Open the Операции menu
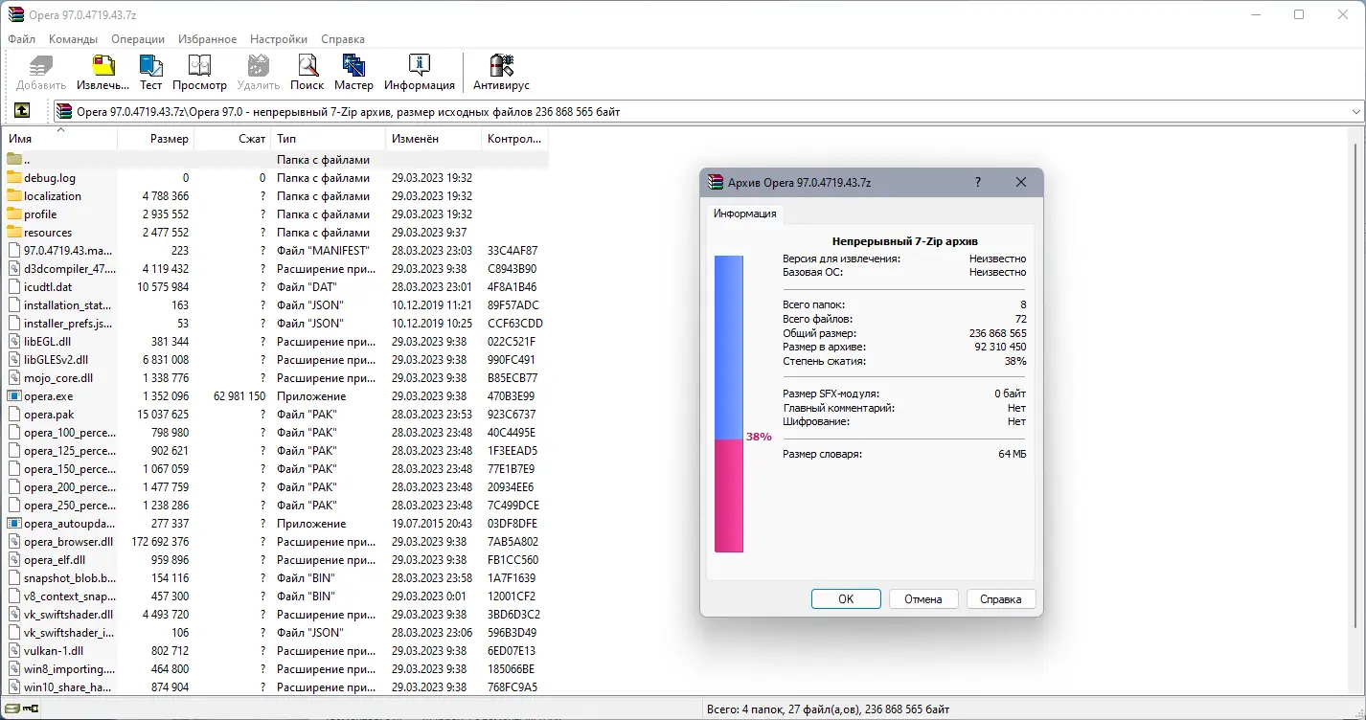Screen dimensions: 1366x720 [138, 39]
